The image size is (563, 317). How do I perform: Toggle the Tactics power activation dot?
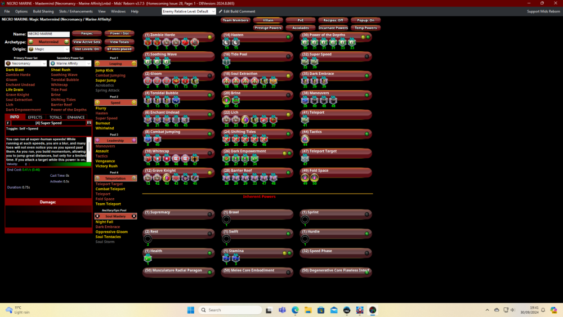367,134
